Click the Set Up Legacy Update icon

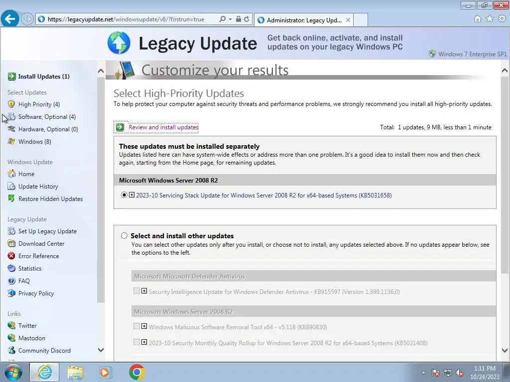tap(11, 231)
